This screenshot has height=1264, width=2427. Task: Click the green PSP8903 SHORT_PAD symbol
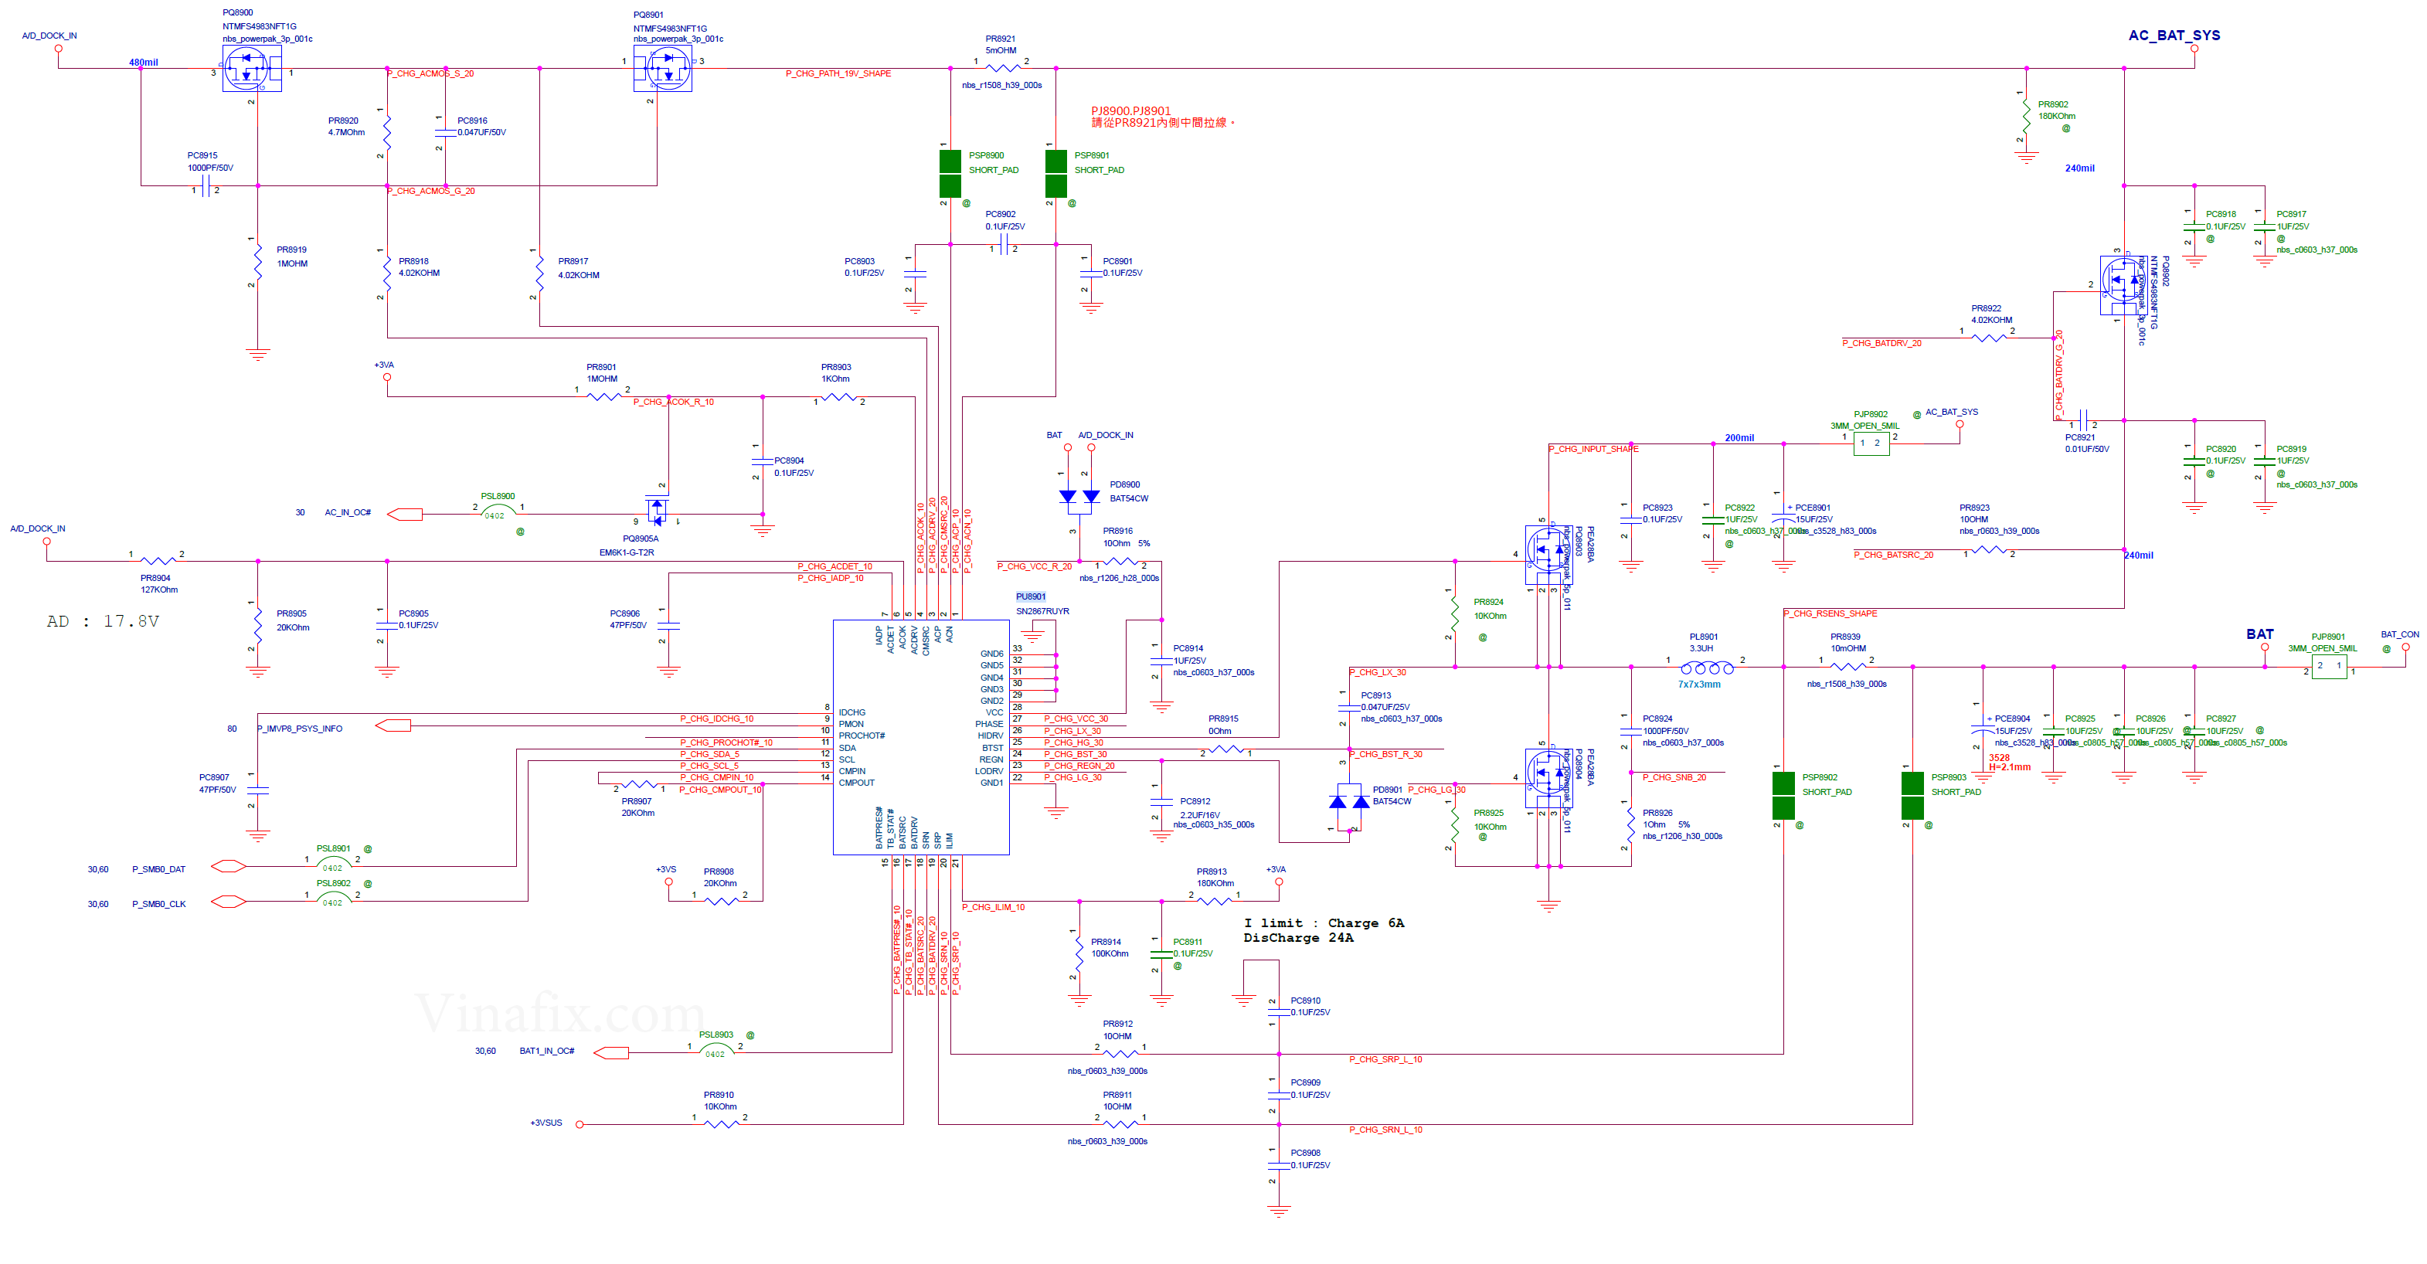tap(1912, 795)
